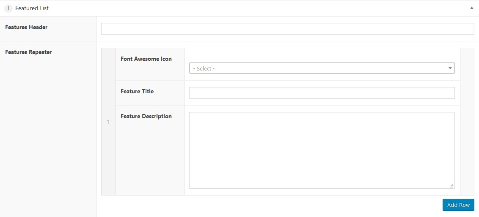Viewport: 479px width, 217px height.
Task: Select the row 1 drag handle
Action: coord(108,122)
